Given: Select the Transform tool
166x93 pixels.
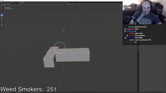Looking at the screenshot, I should [2, 20].
